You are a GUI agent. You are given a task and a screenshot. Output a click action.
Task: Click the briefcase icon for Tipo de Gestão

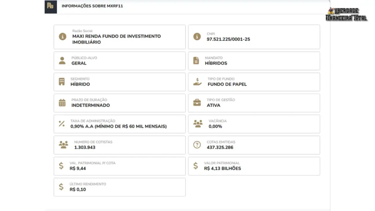197,103
